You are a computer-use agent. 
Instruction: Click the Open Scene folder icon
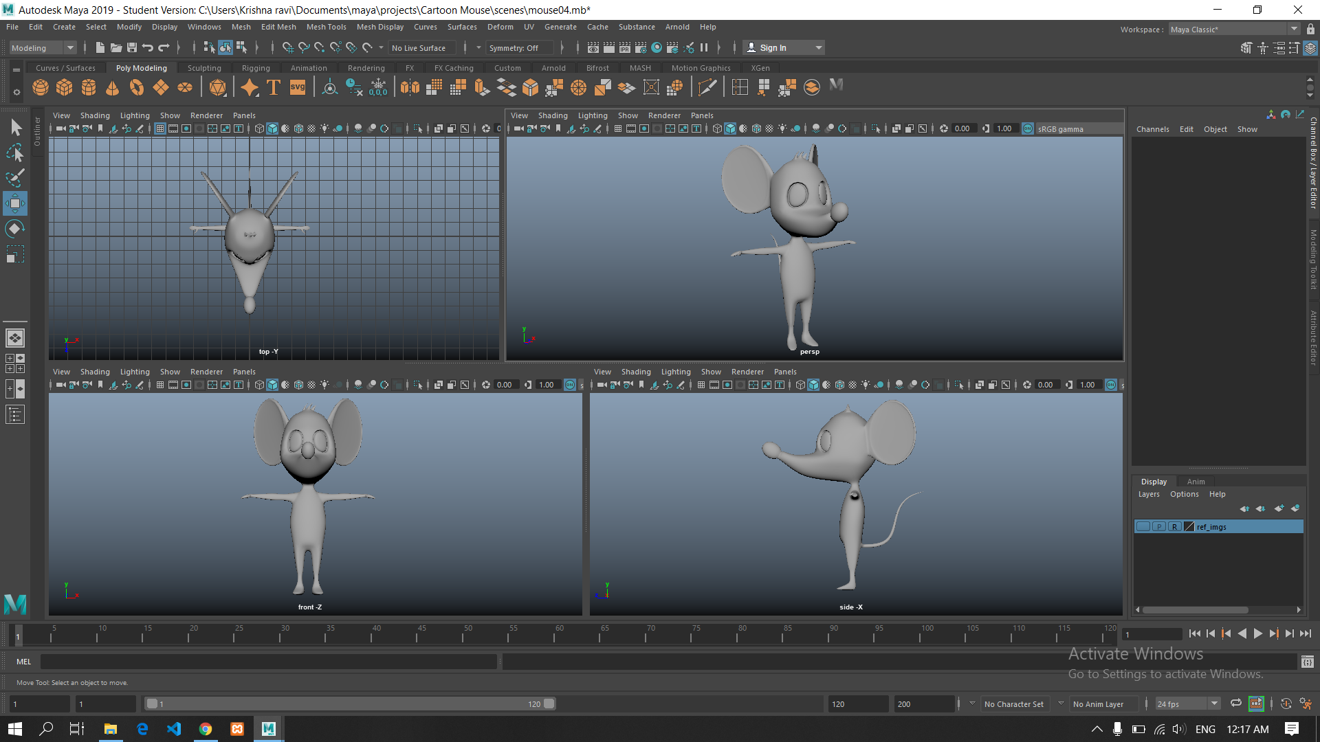pos(116,47)
